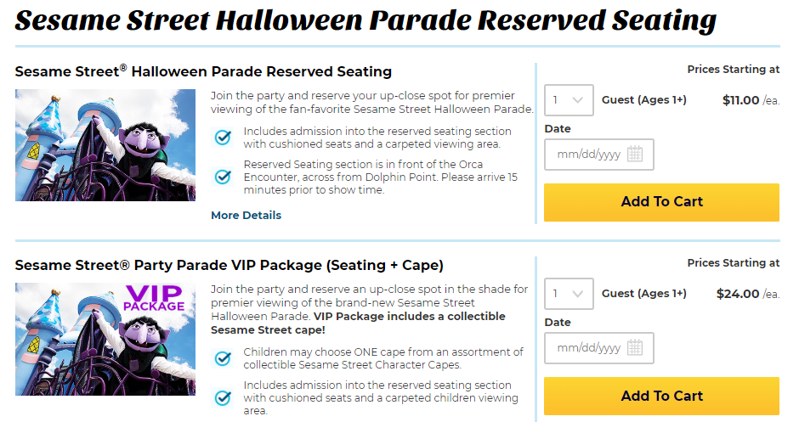Viewport: 799px width, 422px height.
Task: Click Sesame Street Halloween Parade Reserved Seating subheading
Action: pyautogui.click(x=203, y=71)
